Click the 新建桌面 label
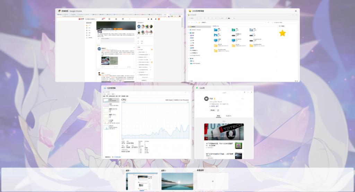 [x=200, y=171]
